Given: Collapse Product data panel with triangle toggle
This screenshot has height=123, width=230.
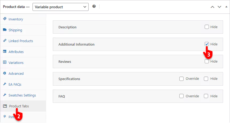Looking at the screenshot, I should 226,7.
